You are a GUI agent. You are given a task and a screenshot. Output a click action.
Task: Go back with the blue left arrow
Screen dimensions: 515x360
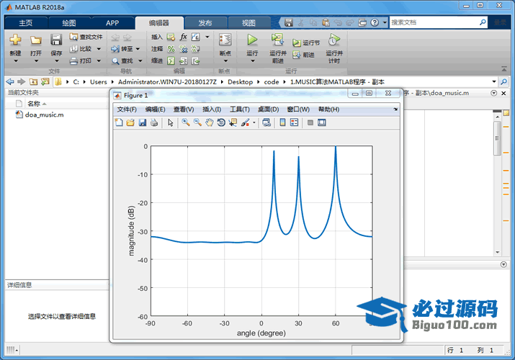coord(10,81)
